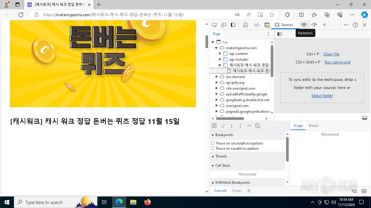Switch to the Scope tab

[298, 126]
